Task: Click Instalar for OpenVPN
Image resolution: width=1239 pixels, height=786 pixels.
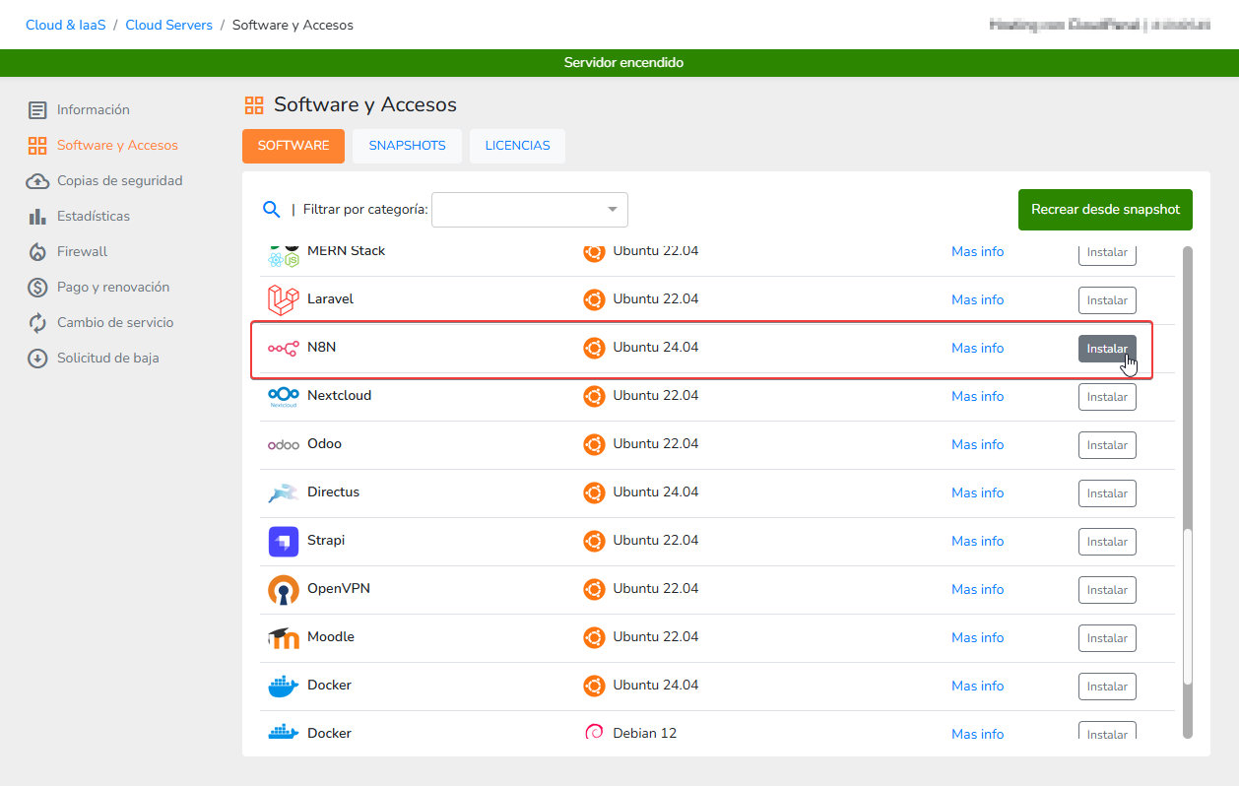Action: [1107, 590]
